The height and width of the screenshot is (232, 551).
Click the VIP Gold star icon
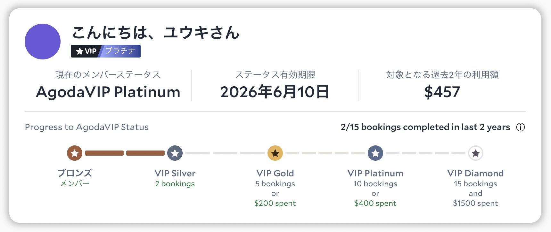coord(275,153)
